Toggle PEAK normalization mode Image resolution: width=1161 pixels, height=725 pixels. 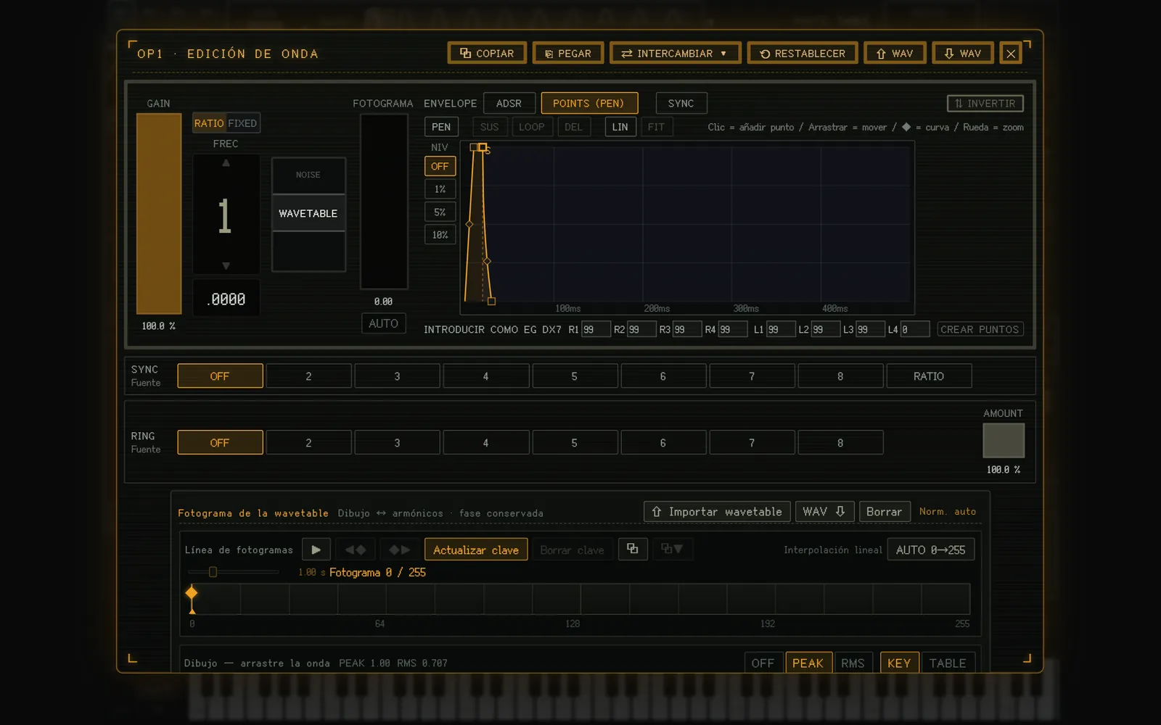coord(808,663)
